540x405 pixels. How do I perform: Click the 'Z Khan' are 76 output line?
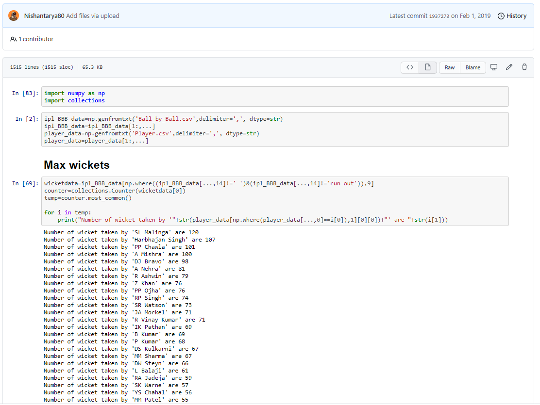pyautogui.click(x=113, y=284)
